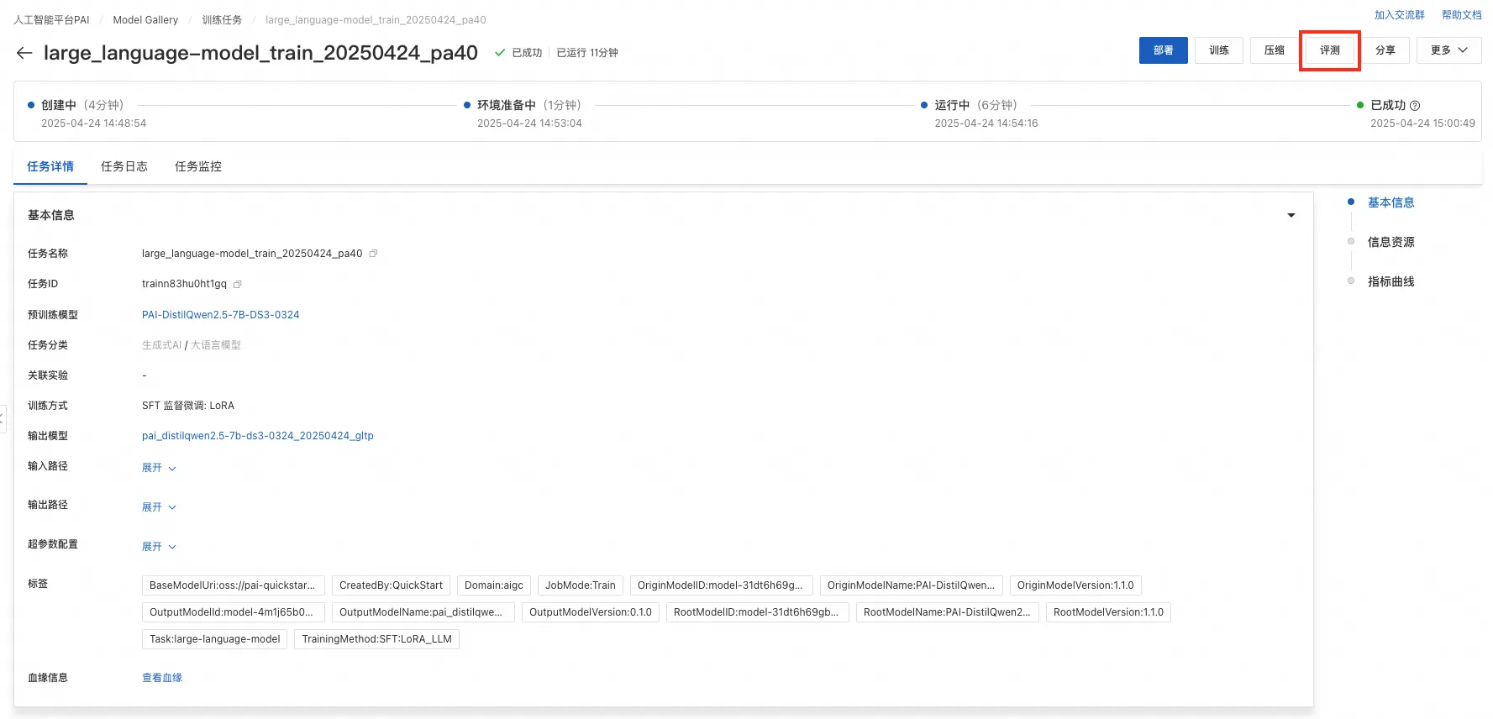Copy the task ID trainn83hu0ht1gq icon
Screen dimensions: 1493x719
pyautogui.click(x=238, y=285)
